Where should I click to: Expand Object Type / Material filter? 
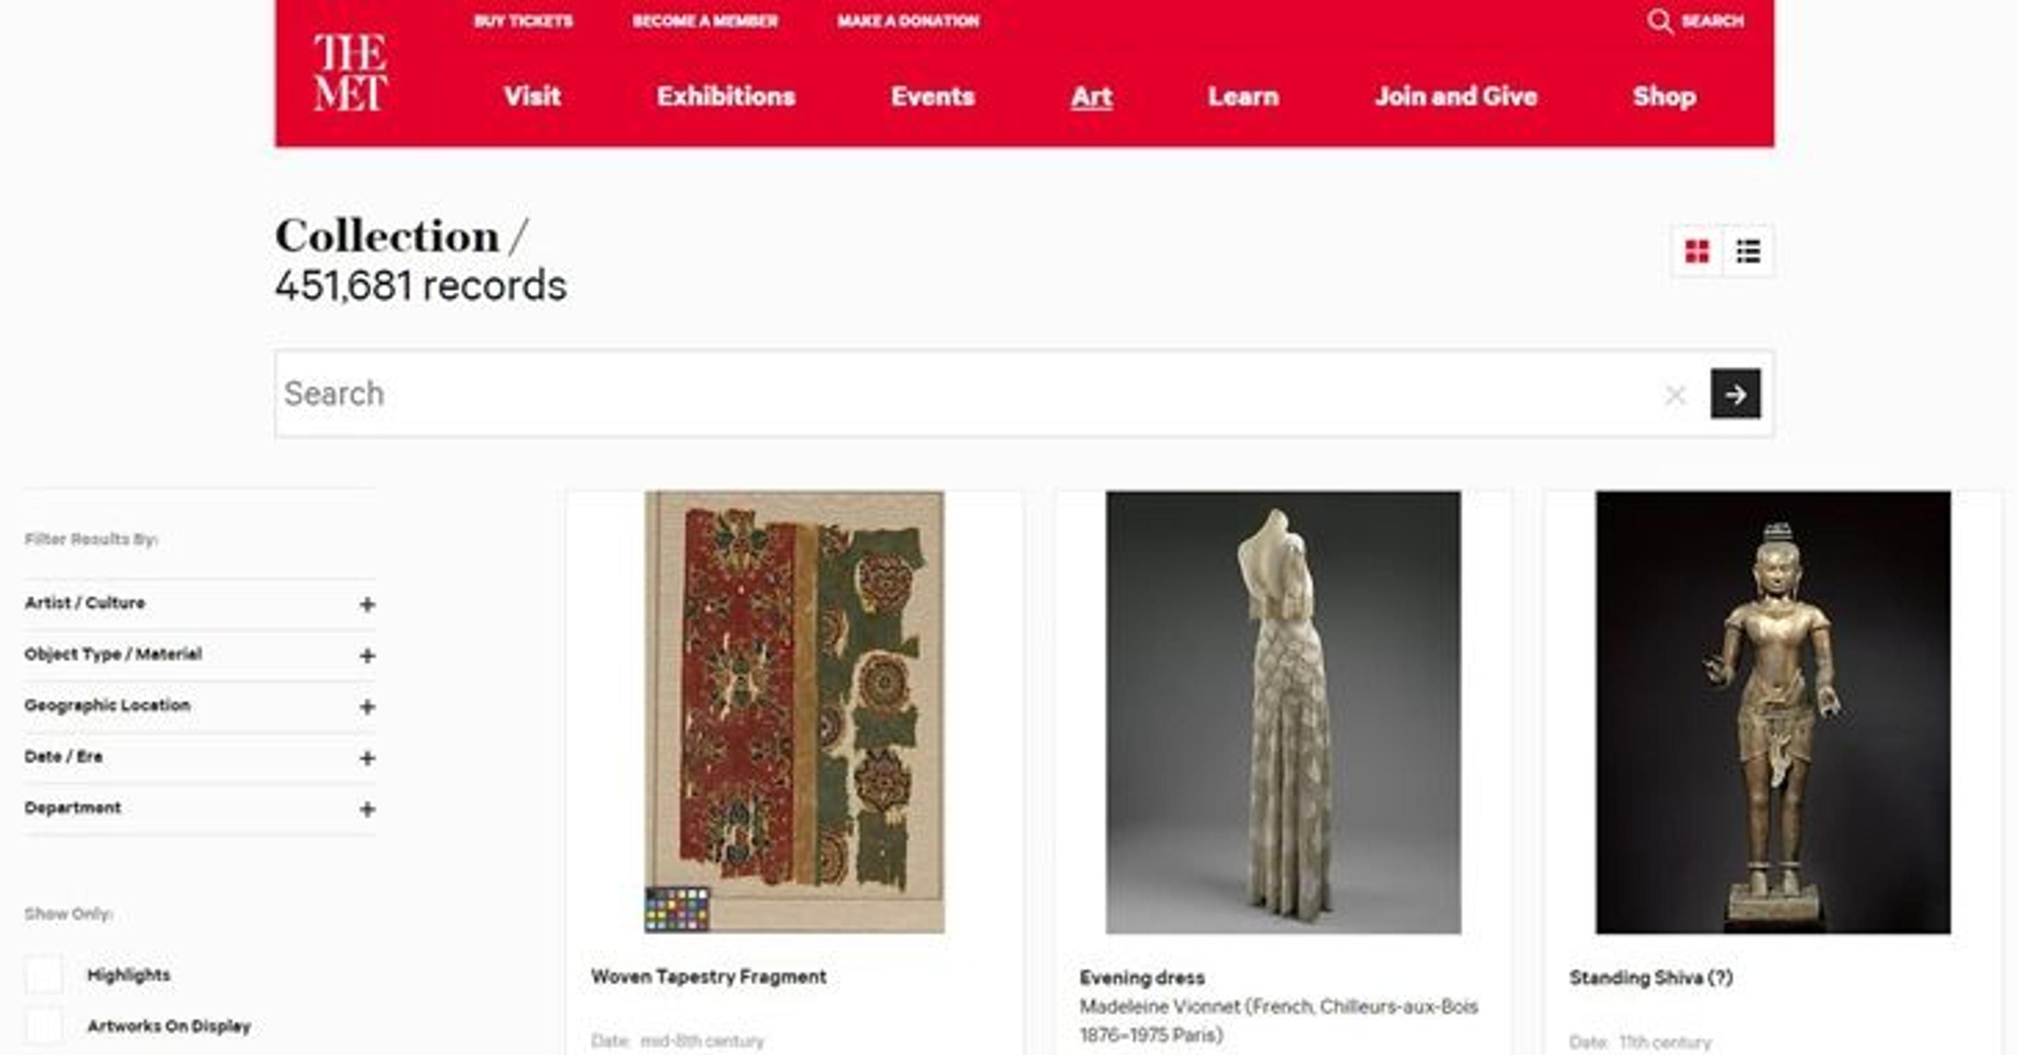point(367,656)
